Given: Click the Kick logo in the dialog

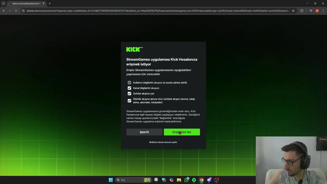Looking at the screenshot, I should pos(134,49).
